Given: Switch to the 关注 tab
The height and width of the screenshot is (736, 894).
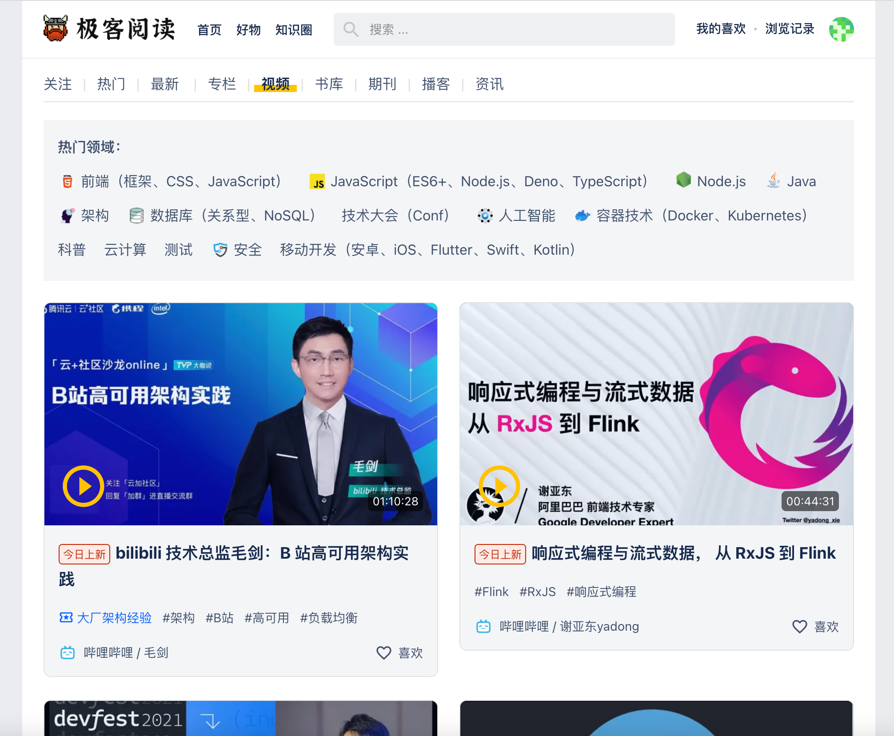Looking at the screenshot, I should click(x=58, y=84).
